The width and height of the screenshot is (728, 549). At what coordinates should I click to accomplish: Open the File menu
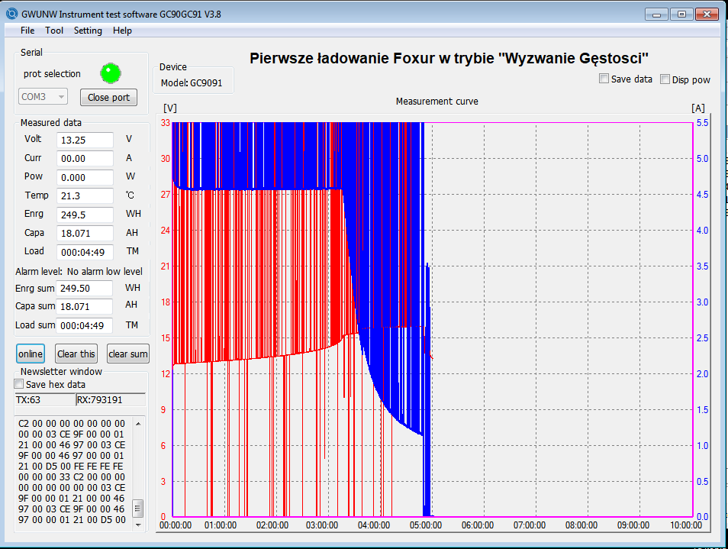pos(27,31)
